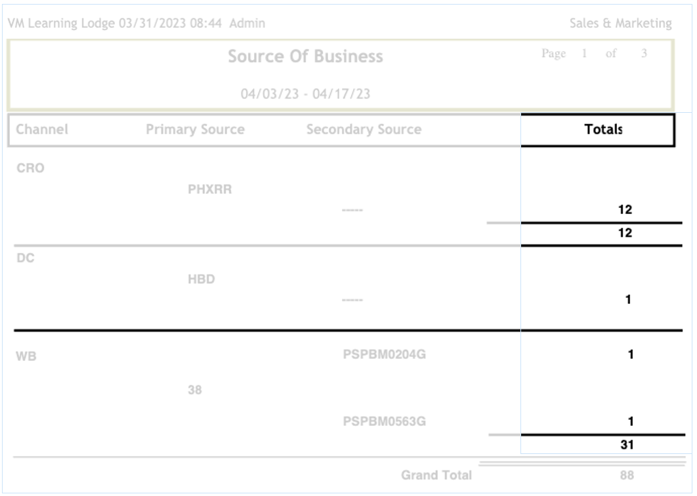
Task: Select the Channel column header
Action: [42, 129]
